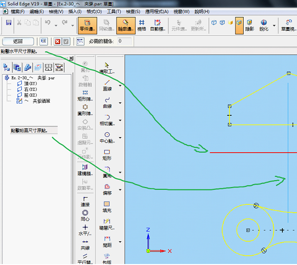Pick the 中心點.. center point circle tool
297x265 pixels.
tap(107, 138)
